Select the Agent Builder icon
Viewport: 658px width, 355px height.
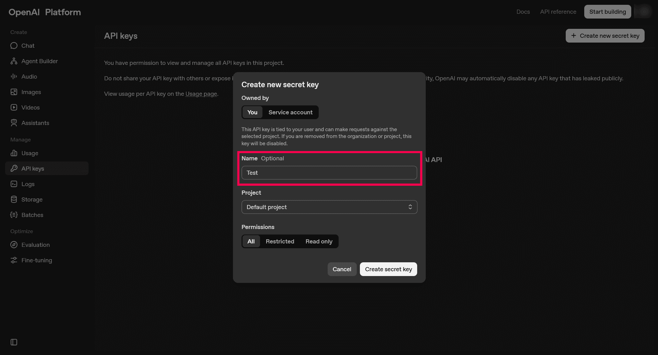(x=14, y=61)
